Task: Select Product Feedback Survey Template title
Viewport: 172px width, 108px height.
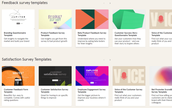Action: (x=53, y=34)
